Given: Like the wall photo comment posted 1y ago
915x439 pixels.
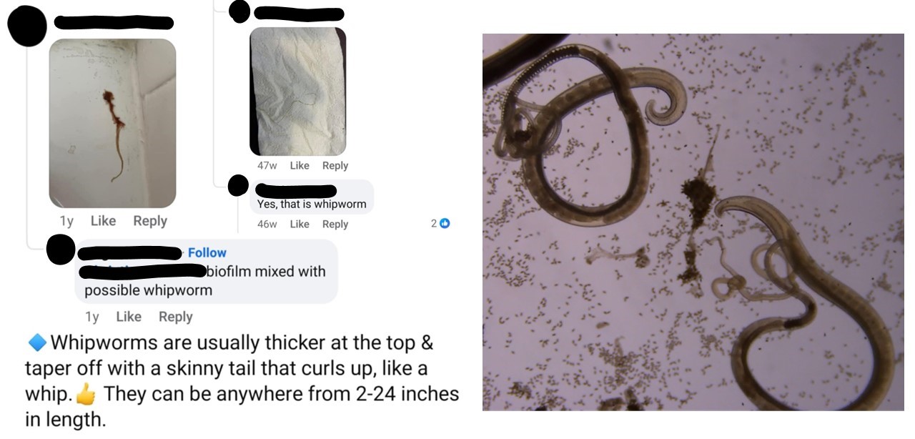Looking at the screenshot, I should click(103, 221).
